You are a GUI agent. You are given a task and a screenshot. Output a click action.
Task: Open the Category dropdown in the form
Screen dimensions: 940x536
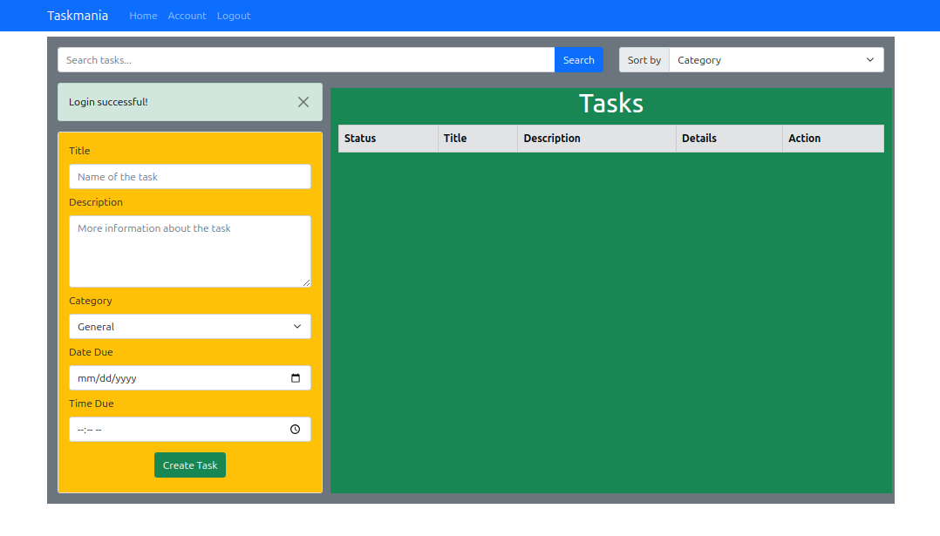pyautogui.click(x=189, y=326)
